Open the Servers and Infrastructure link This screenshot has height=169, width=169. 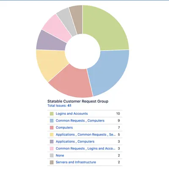coord(76,162)
